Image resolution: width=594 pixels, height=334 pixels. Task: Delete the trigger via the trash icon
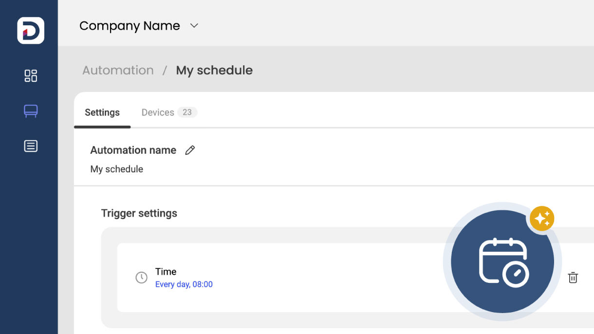(x=573, y=278)
